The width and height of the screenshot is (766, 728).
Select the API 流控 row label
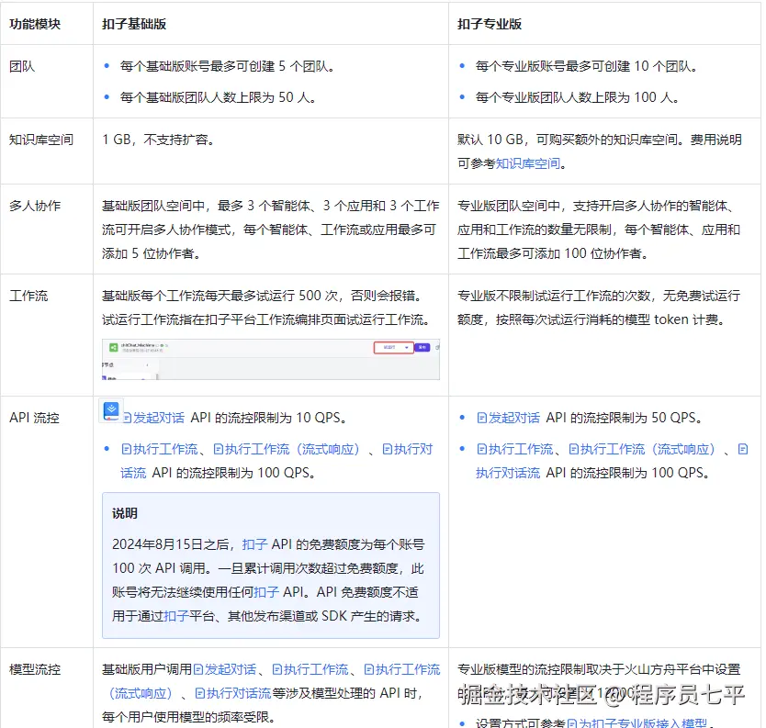pyautogui.click(x=34, y=418)
